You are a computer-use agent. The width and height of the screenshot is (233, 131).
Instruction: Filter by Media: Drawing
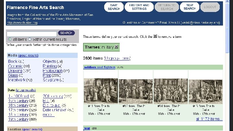coord(15,71)
